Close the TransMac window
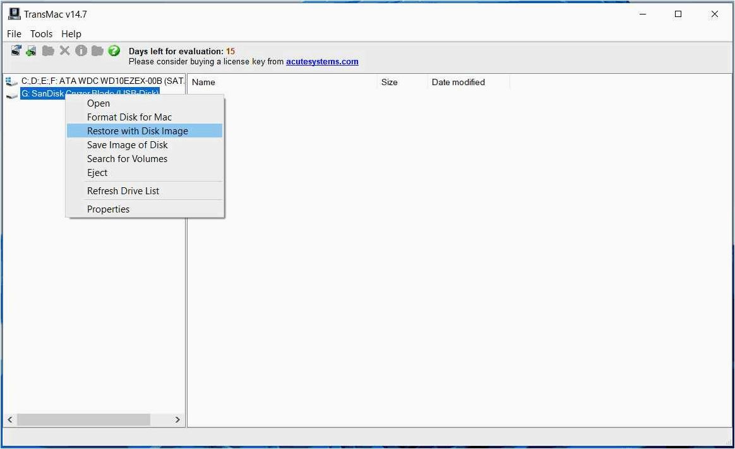Viewport: 735px width, 449px height. [x=714, y=14]
